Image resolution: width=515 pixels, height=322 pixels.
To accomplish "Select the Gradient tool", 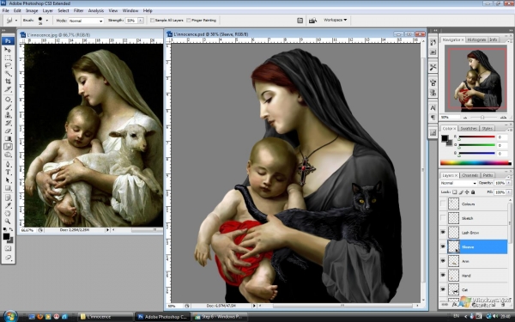I will point(8,138).
